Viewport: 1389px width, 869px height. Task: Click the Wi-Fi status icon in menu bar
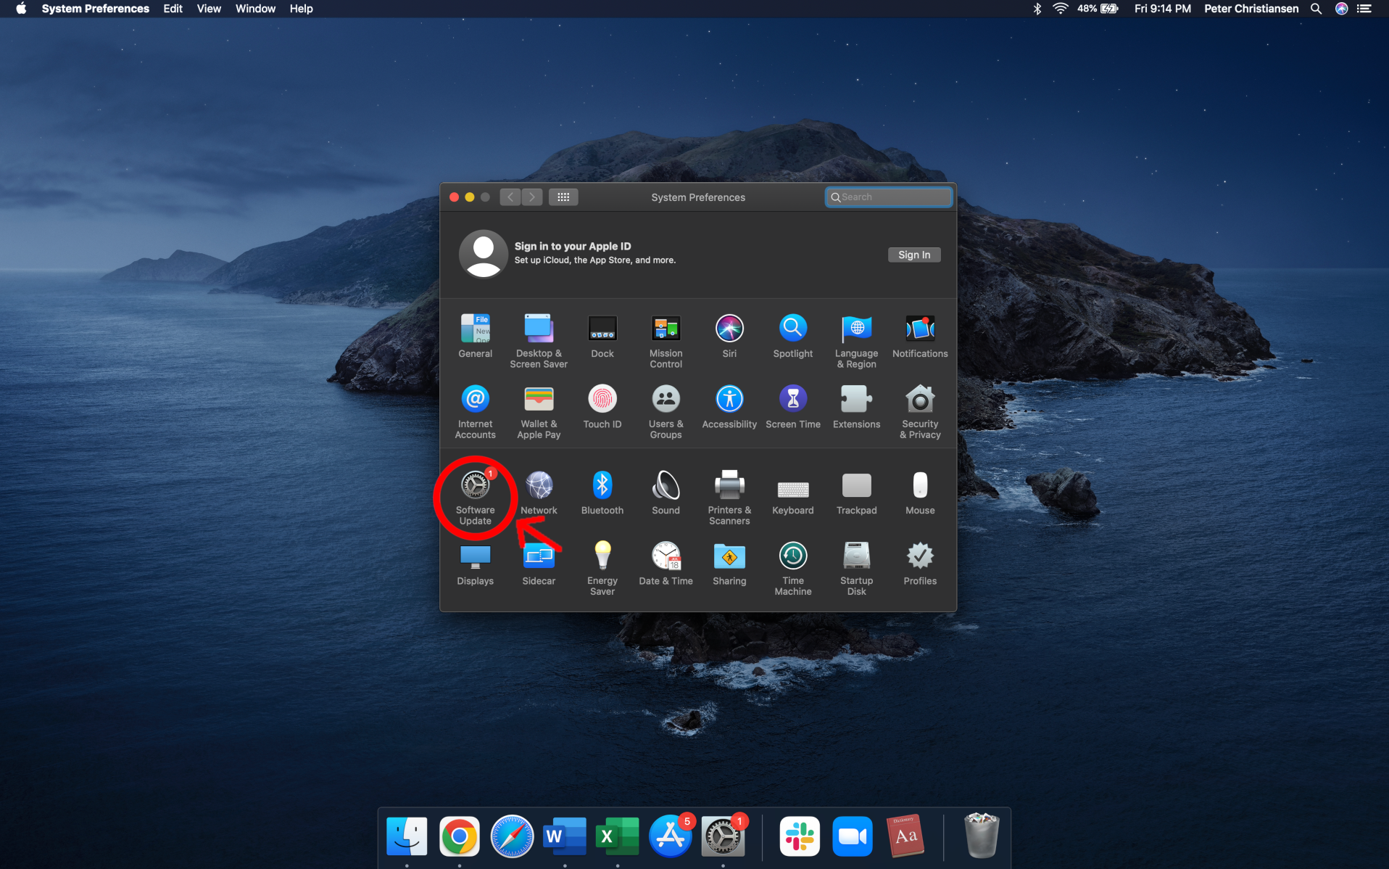point(1060,9)
